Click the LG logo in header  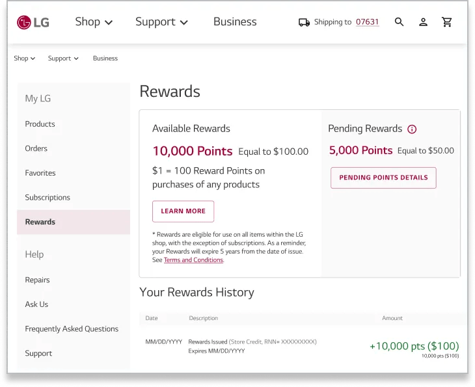coord(33,22)
